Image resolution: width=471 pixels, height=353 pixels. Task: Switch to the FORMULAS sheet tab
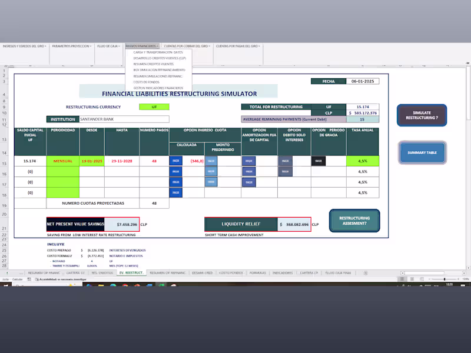click(257, 273)
